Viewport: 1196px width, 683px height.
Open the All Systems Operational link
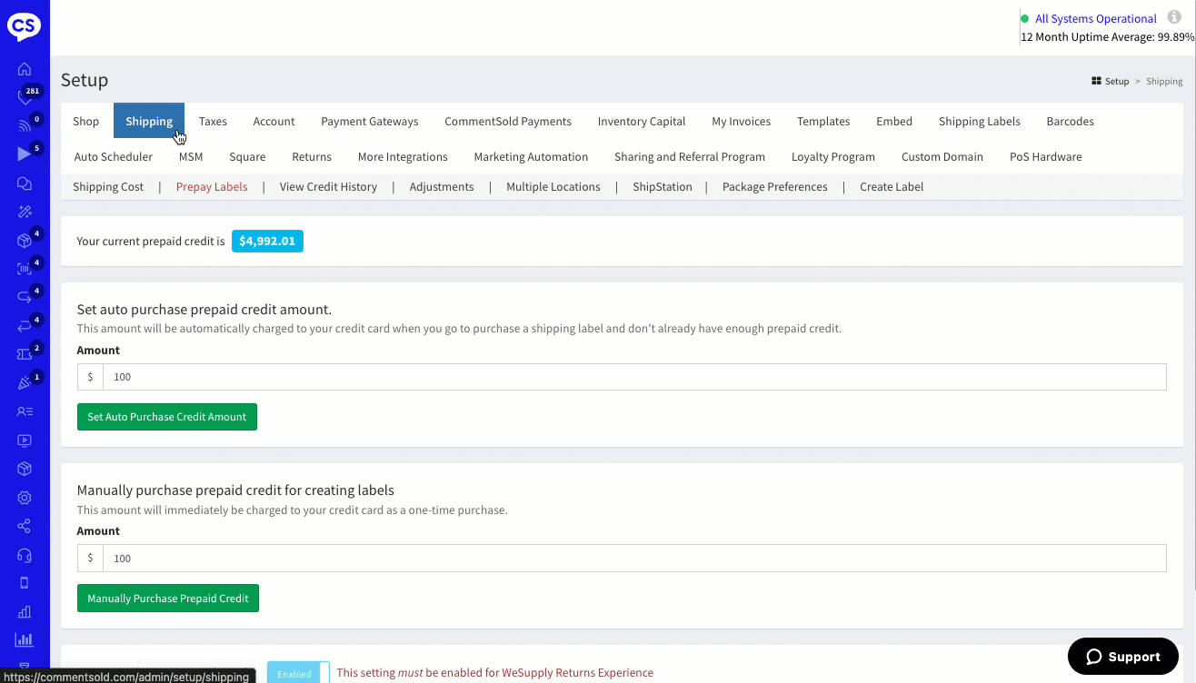coord(1095,19)
